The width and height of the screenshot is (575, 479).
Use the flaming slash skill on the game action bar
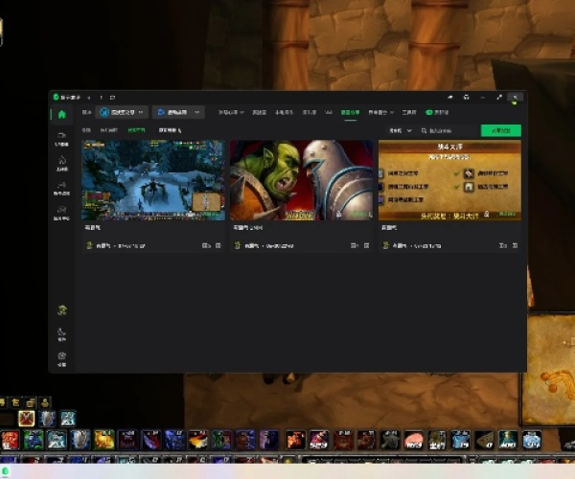pyautogui.click(x=198, y=440)
